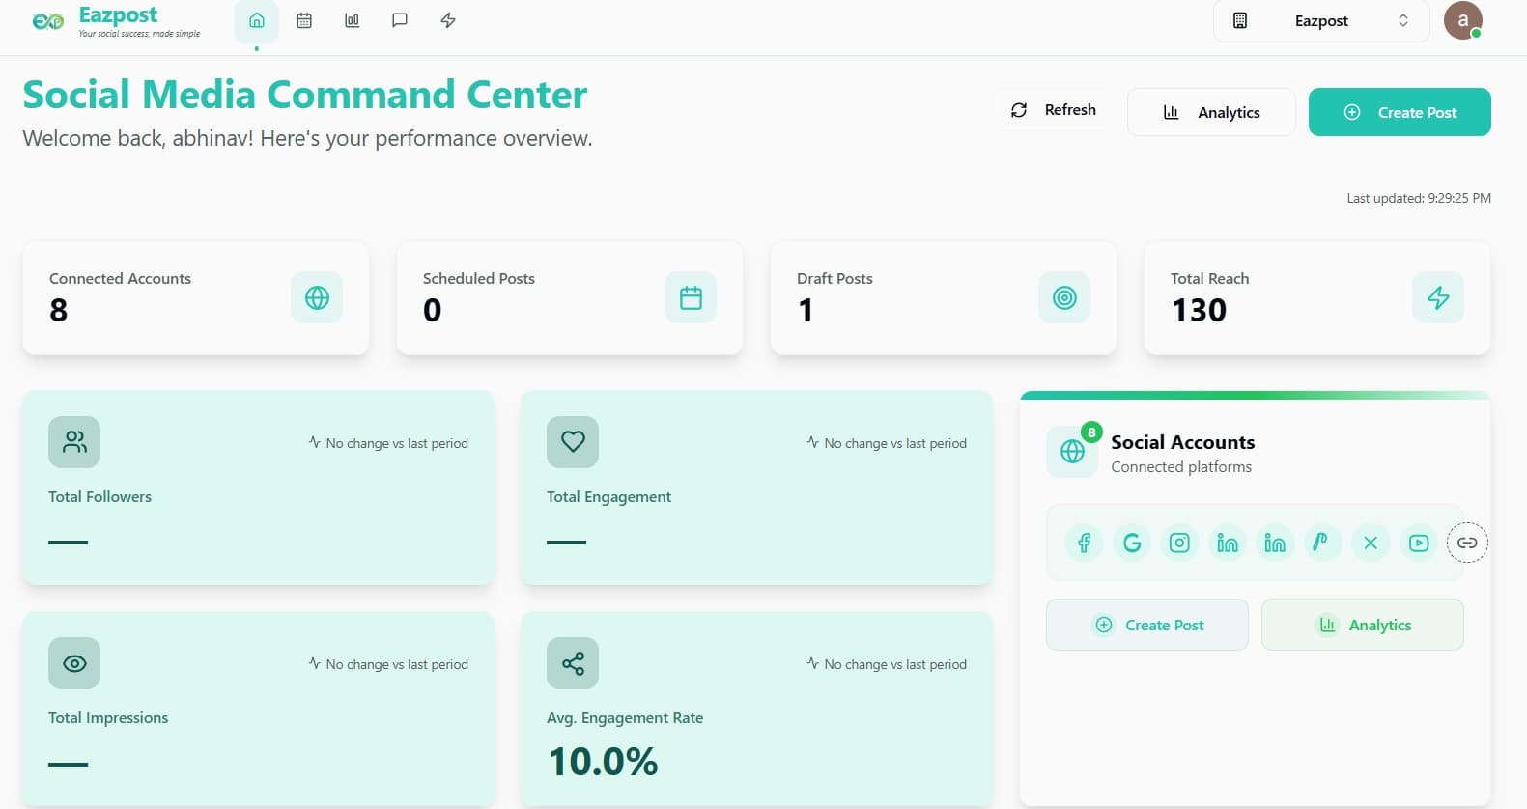Open the calendar nav icon
Screen dimensions: 1527x809
tap(304, 20)
